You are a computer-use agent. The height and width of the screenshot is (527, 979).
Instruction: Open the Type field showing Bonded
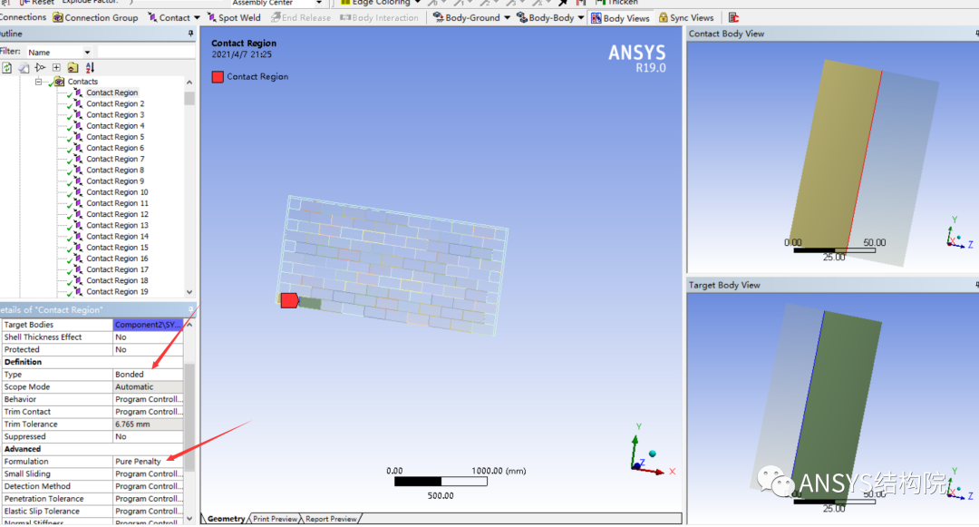148,374
